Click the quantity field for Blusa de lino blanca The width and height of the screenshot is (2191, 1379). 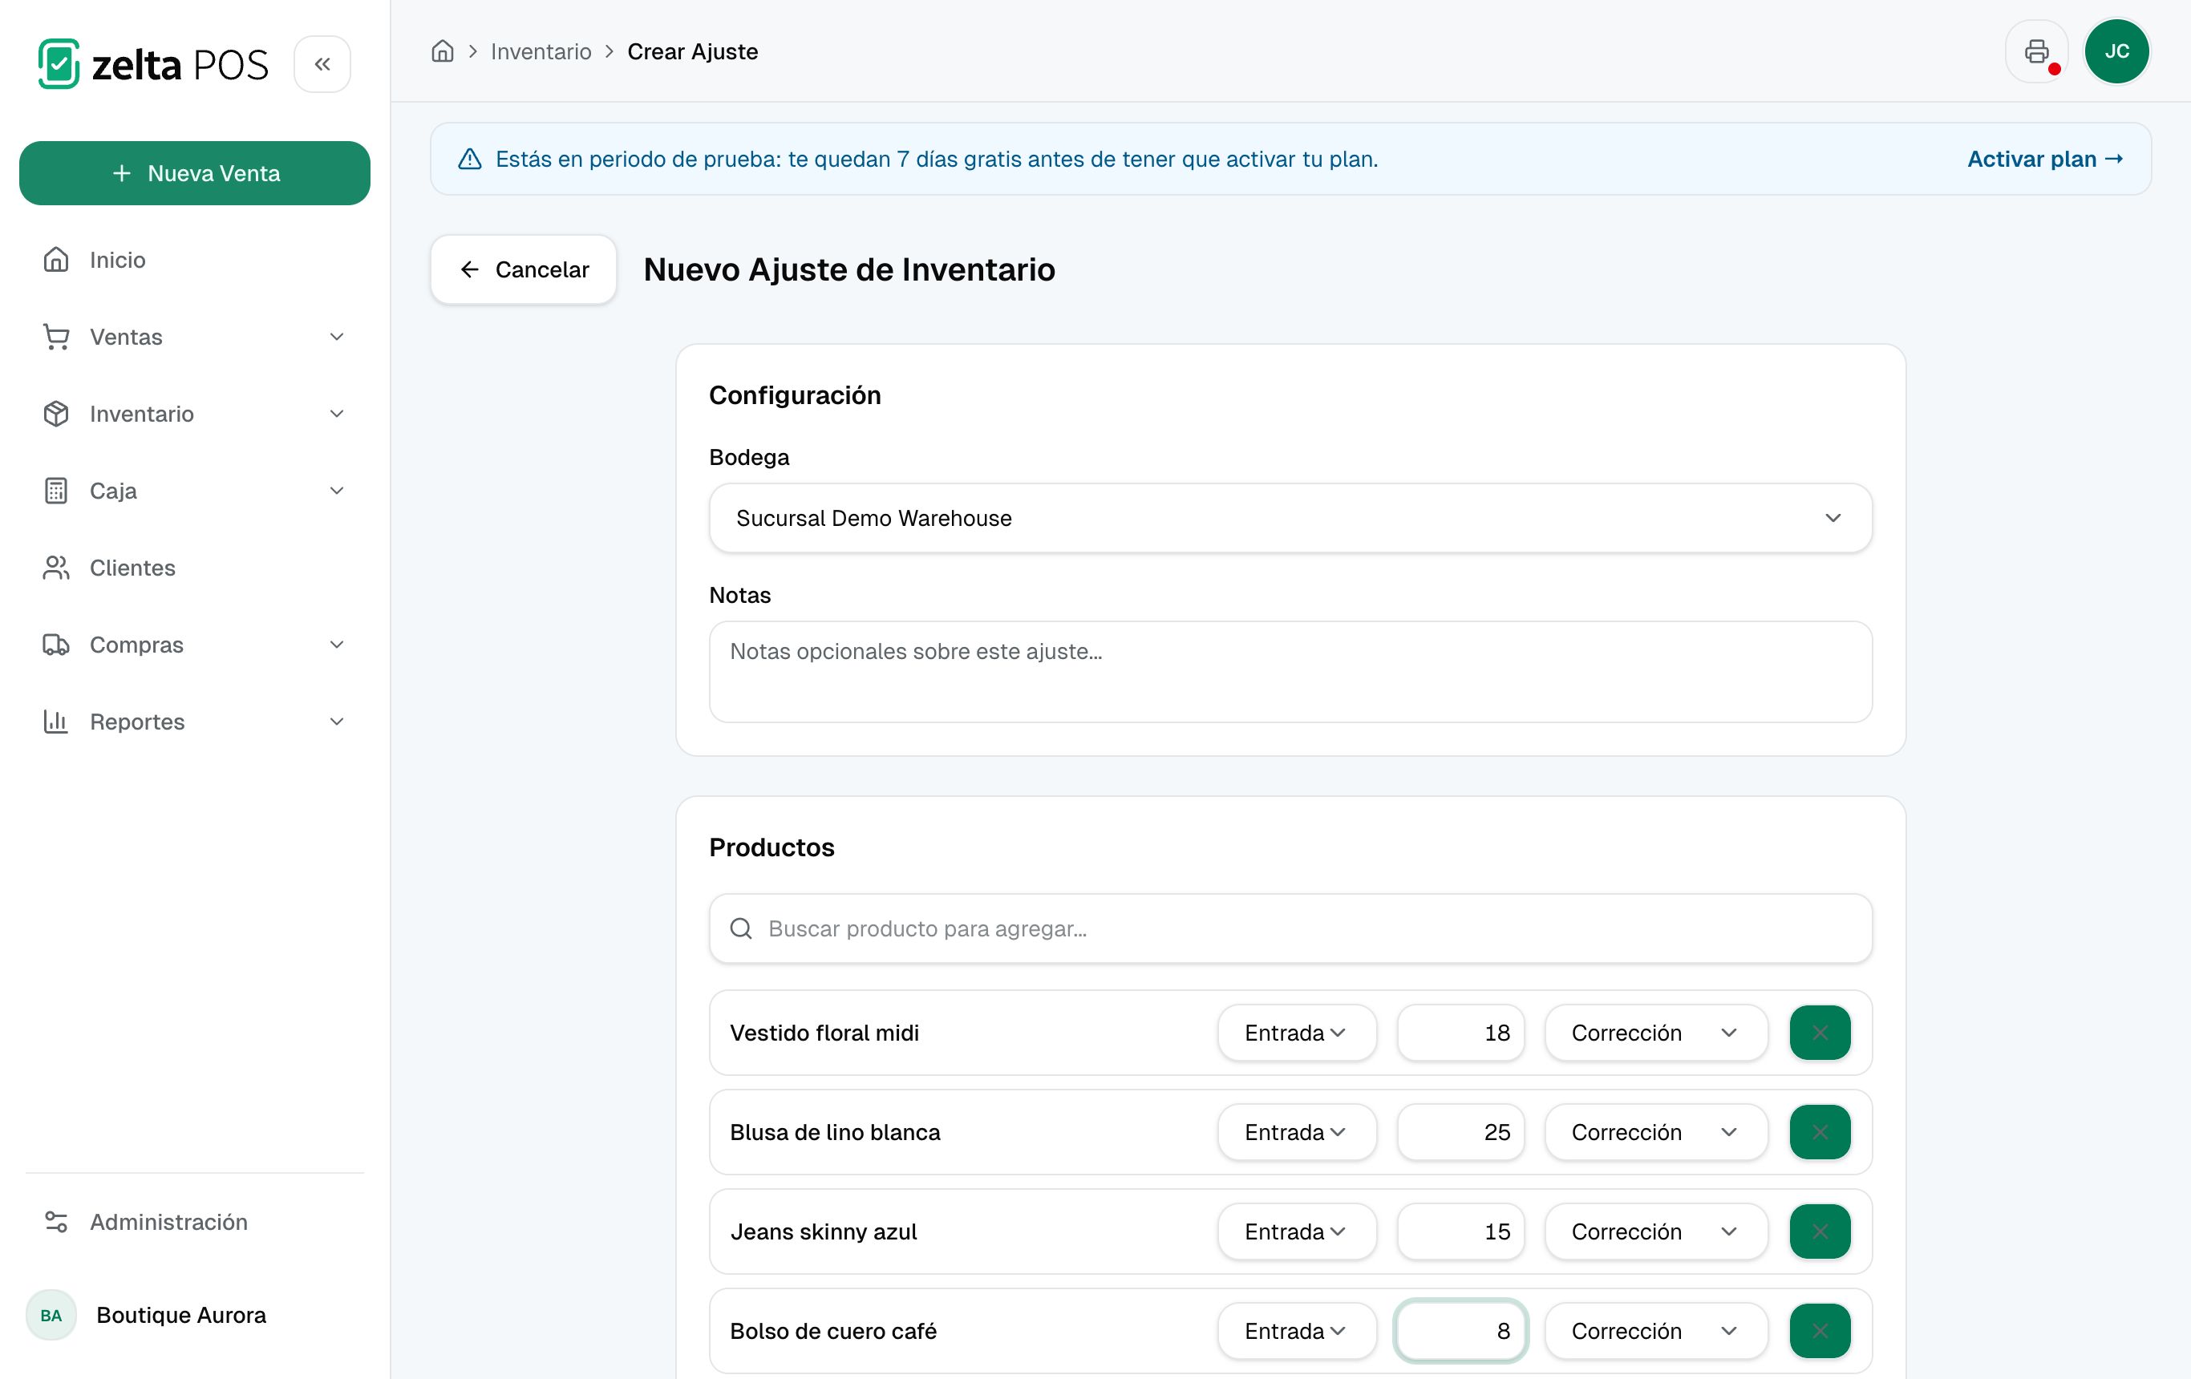[1460, 1131]
